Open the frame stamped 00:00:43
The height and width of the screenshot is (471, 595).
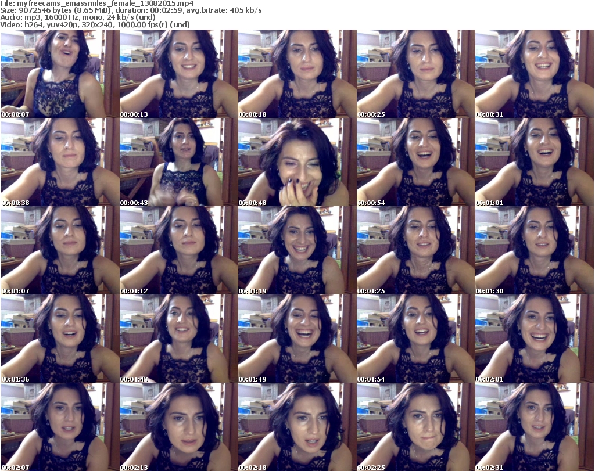click(179, 162)
